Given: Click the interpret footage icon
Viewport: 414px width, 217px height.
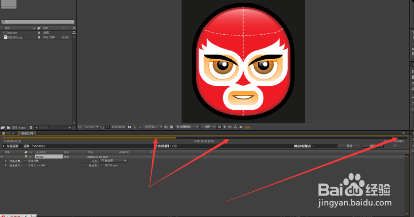Looking at the screenshot, I should click(2, 128).
